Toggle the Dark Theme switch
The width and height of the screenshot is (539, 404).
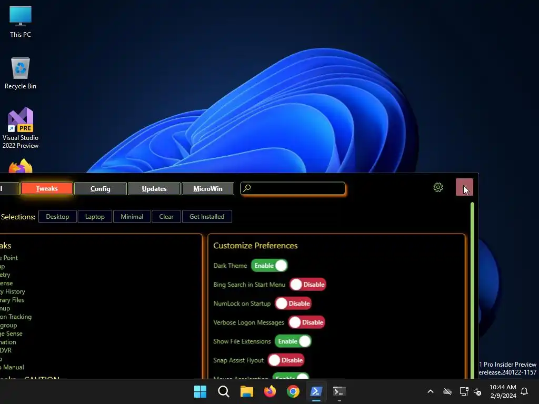[x=269, y=266]
